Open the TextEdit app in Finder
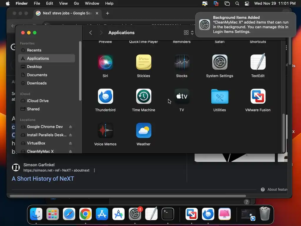The height and width of the screenshot is (226, 301). [x=258, y=62]
